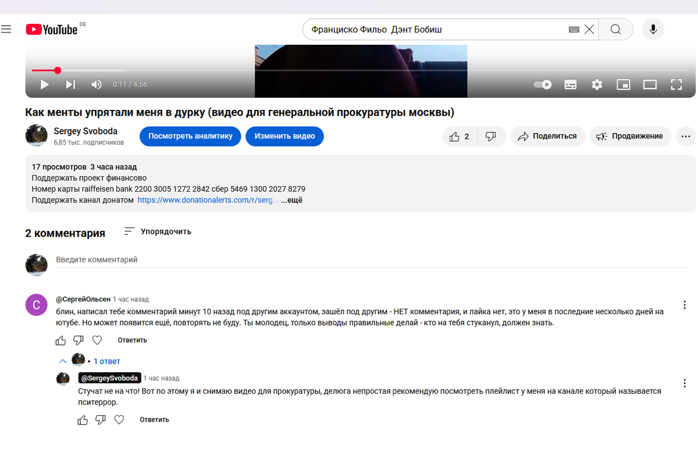Open the hamburger guide menu
The height and width of the screenshot is (470, 698).
point(6,29)
